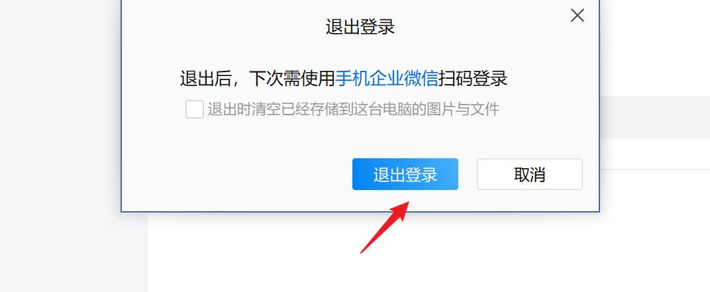Click the X icon at the dialog corner
This screenshot has width=710, height=292.
[578, 16]
